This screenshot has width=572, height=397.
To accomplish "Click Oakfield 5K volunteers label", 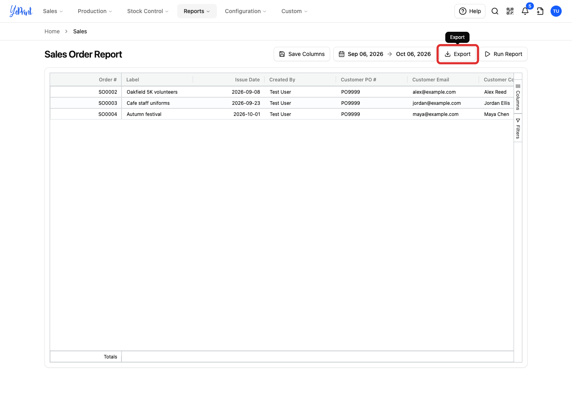I will point(152,92).
